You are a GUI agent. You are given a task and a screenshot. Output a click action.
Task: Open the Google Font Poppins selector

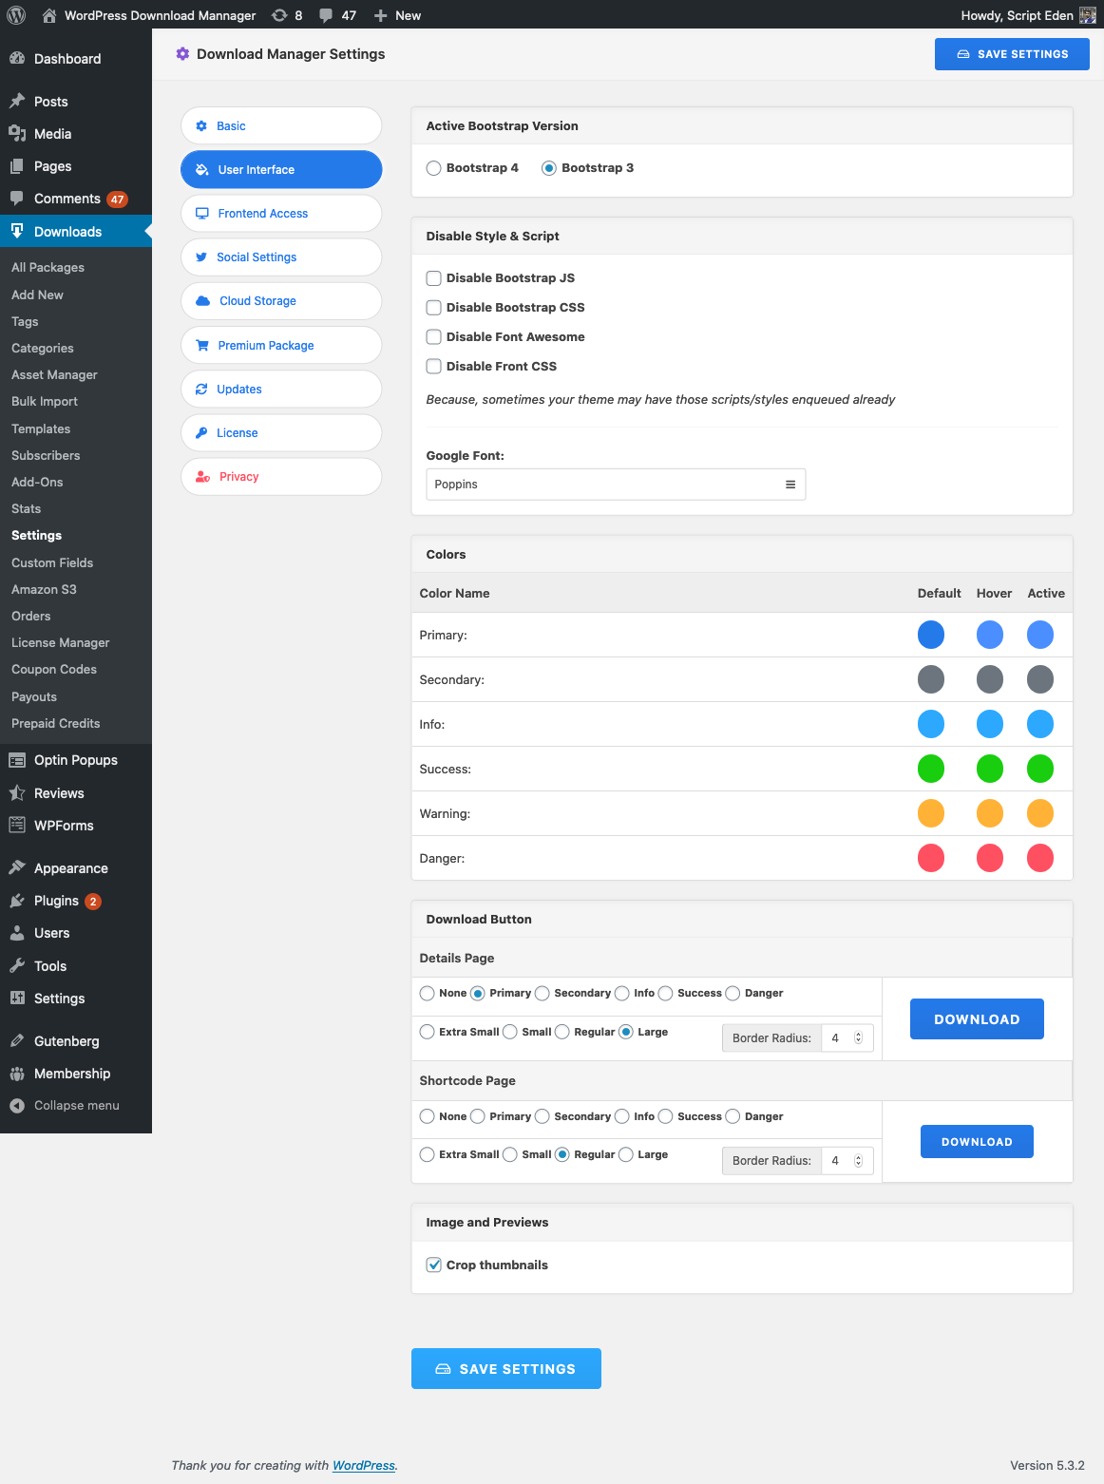coord(615,485)
